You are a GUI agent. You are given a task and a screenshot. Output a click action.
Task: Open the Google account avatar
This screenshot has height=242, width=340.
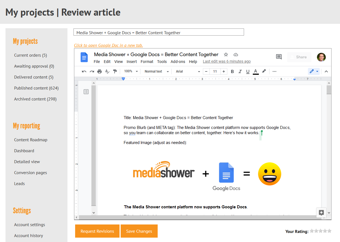[x=321, y=57]
